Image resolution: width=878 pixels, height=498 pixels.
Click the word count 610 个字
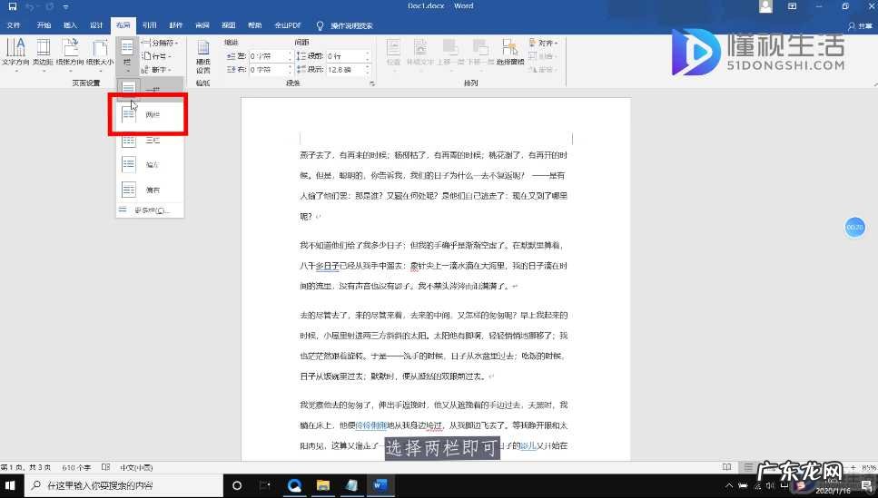pos(76,467)
